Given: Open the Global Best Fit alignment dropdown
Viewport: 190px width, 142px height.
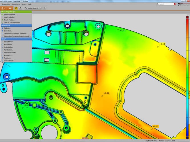Looking at the screenshot, I should click(33, 8).
